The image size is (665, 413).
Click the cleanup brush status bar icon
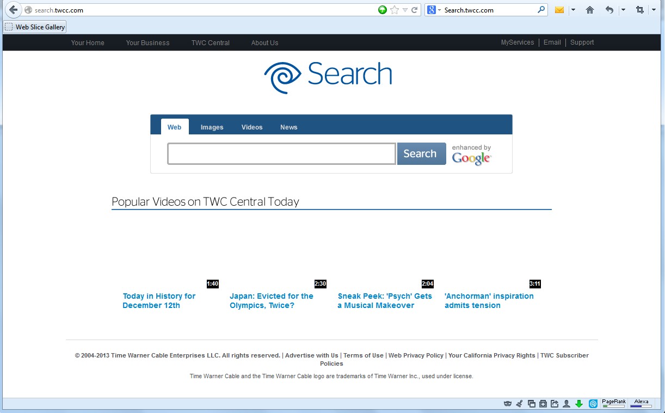click(x=520, y=404)
